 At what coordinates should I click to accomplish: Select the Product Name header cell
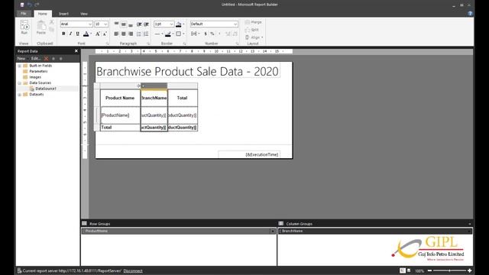click(x=120, y=98)
